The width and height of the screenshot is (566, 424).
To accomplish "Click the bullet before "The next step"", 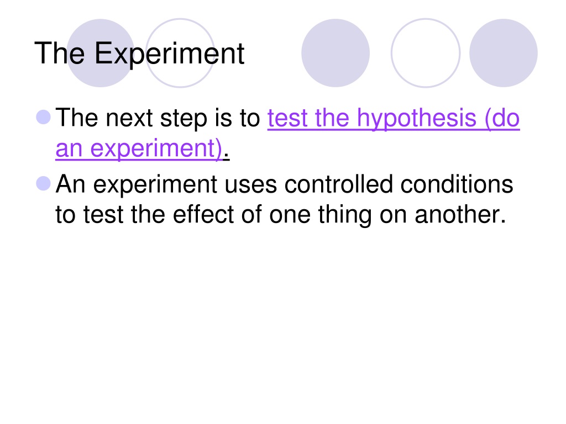I will 44,117.
